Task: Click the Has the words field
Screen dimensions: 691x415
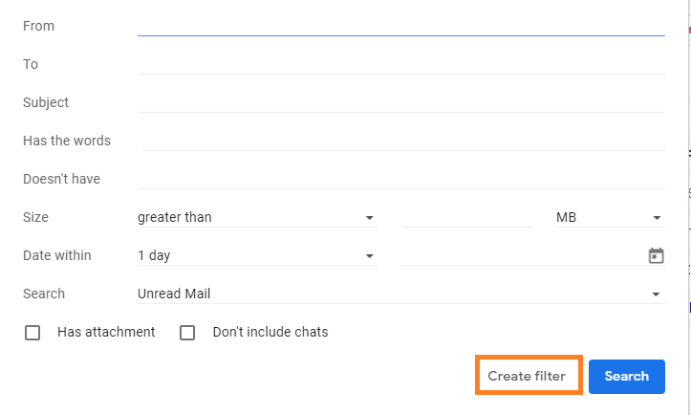Action: [x=402, y=141]
